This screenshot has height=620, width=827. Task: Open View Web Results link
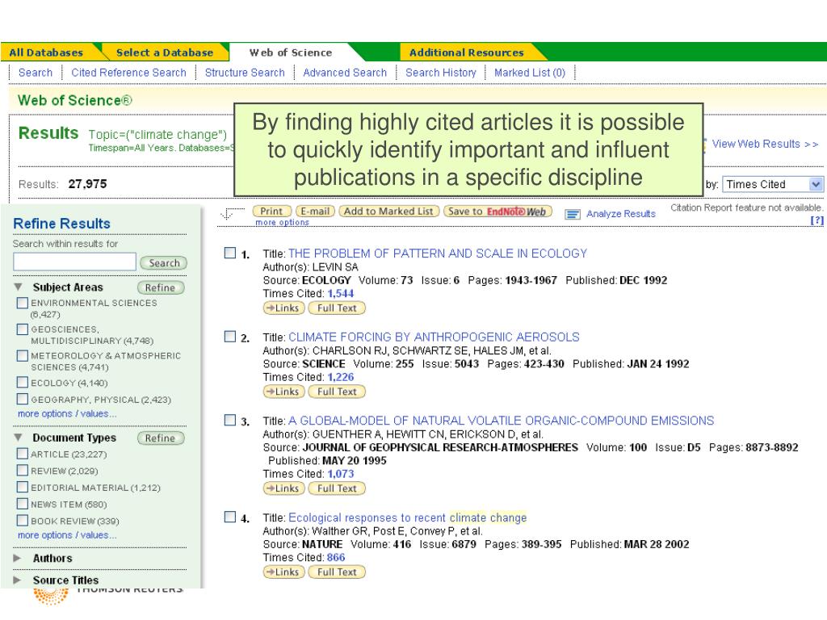[765, 144]
